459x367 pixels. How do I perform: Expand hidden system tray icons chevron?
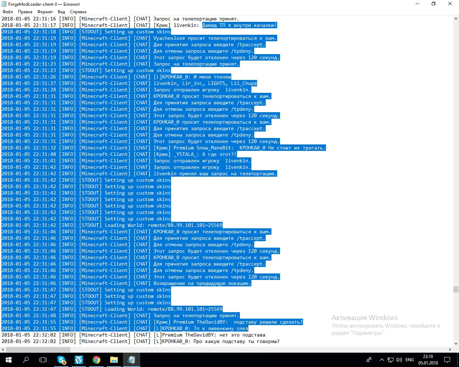click(x=382, y=360)
